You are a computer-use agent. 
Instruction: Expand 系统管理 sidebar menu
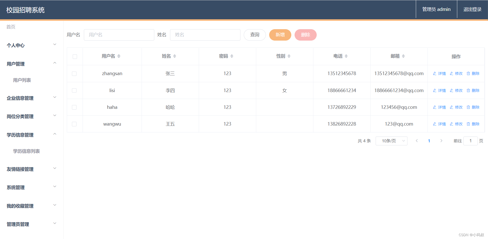32,187
